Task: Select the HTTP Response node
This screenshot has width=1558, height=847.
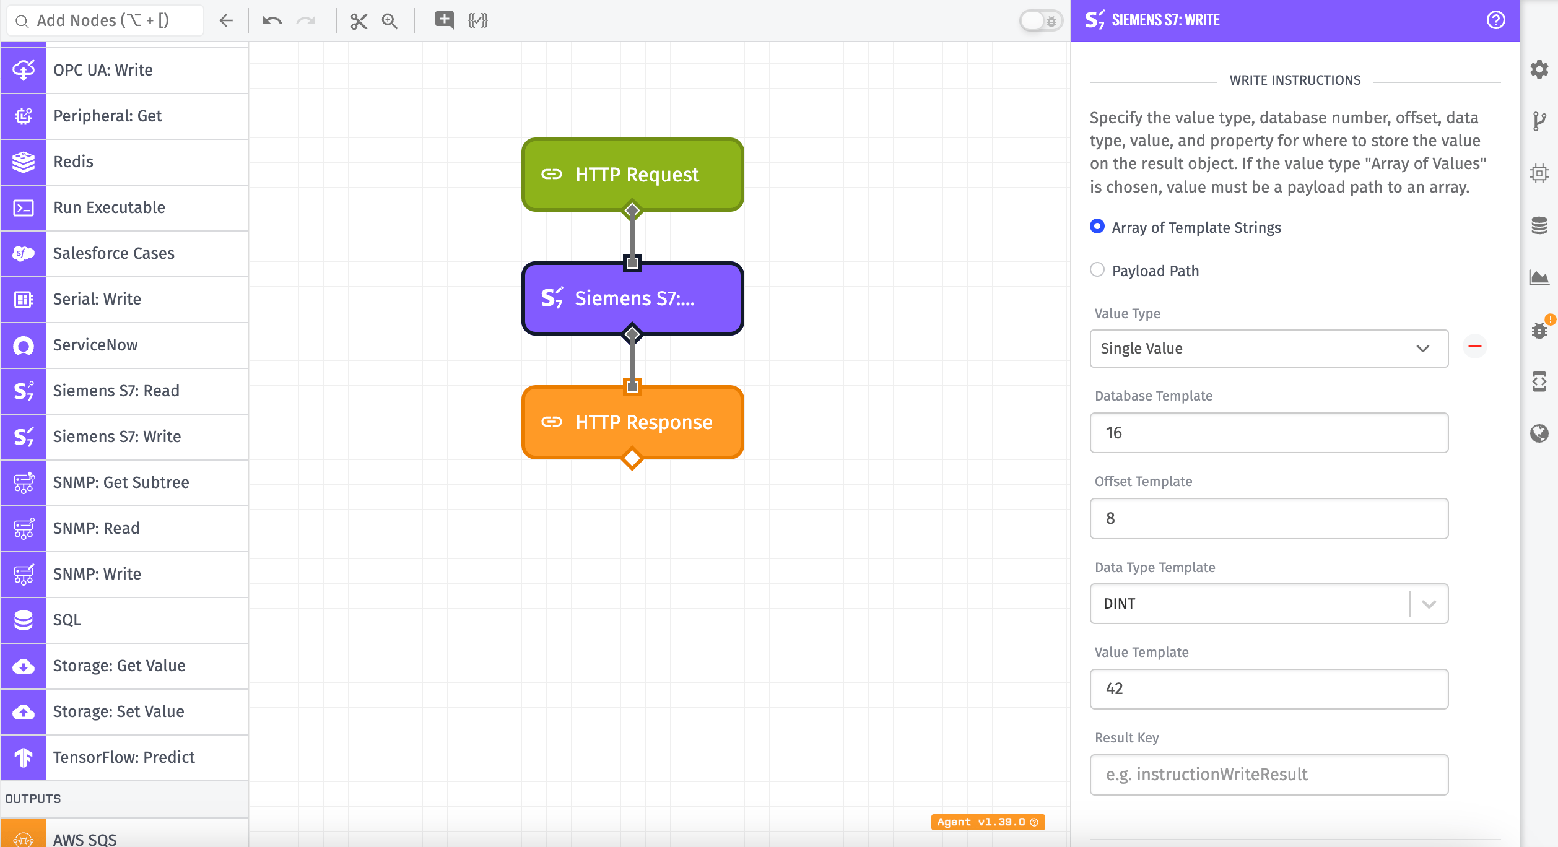Action: pyautogui.click(x=632, y=422)
